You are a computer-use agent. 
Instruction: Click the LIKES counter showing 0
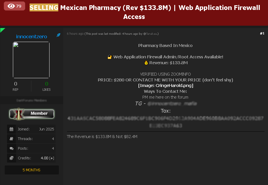pos(46,85)
